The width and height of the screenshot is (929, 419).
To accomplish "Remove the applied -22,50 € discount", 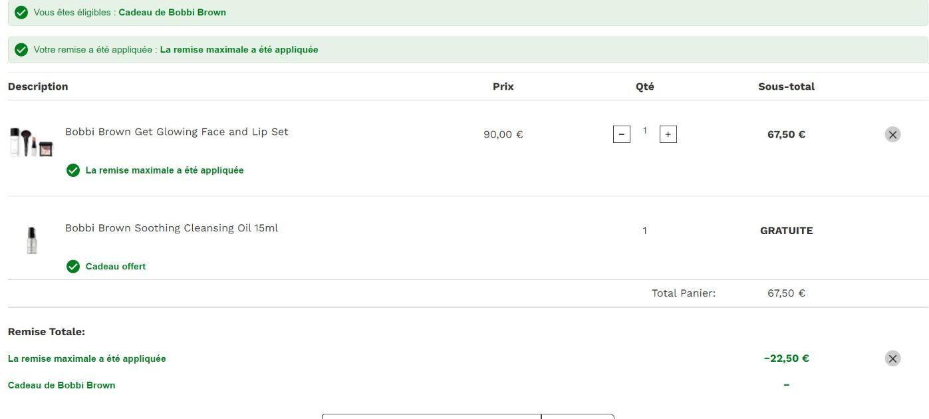I will [x=892, y=358].
